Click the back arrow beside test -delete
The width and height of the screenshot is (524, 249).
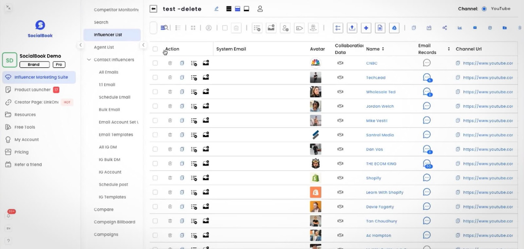153,9
